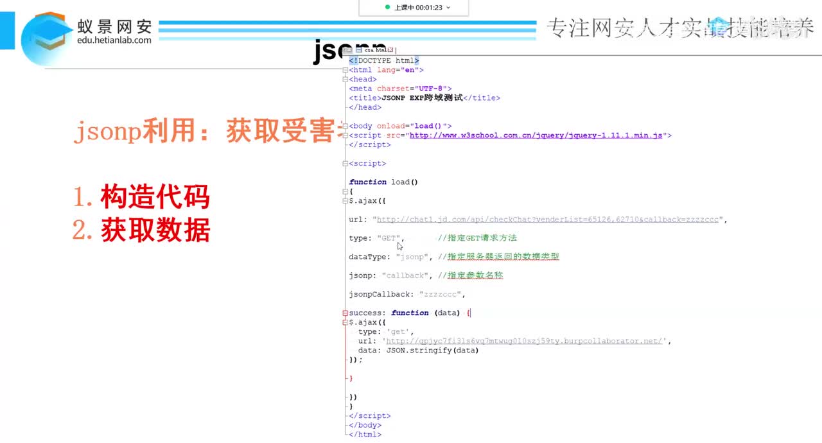The height and width of the screenshot is (443, 822).
Task: Collapse the <head> block fold marker
Action: click(x=345, y=80)
